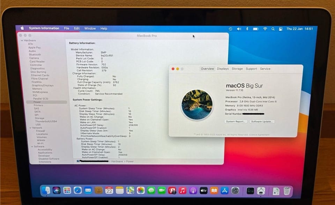Viewport: 335px width, 205px height.
Task: Click the volume icon in menu bar
Action: (x=239, y=29)
